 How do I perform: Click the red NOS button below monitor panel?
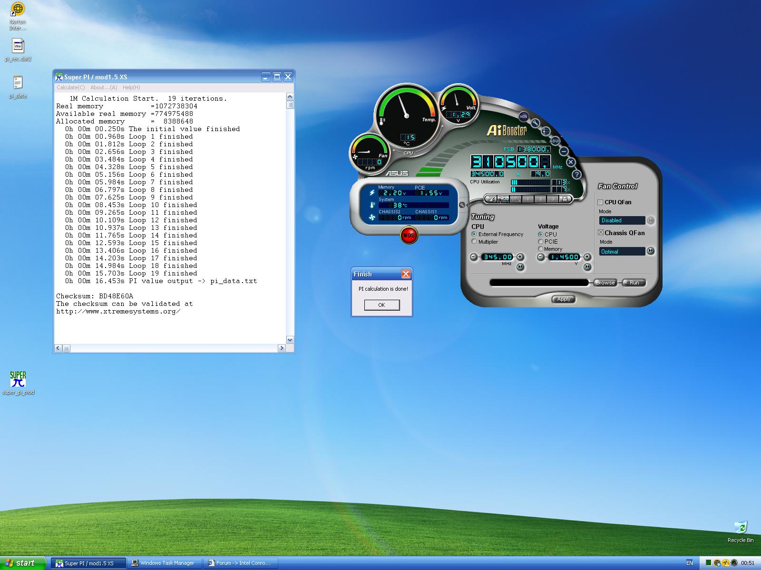coord(409,235)
